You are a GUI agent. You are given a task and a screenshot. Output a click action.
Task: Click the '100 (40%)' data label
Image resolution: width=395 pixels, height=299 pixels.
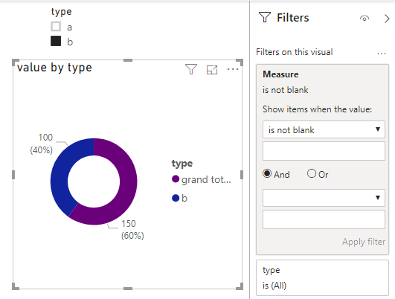pyautogui.click(x=42, y=144)
